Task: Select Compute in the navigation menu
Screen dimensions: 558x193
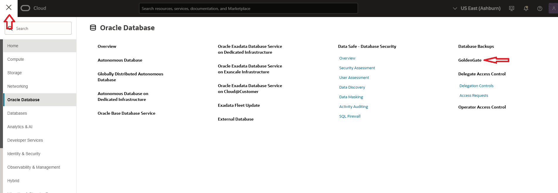Action: point(40,59)
